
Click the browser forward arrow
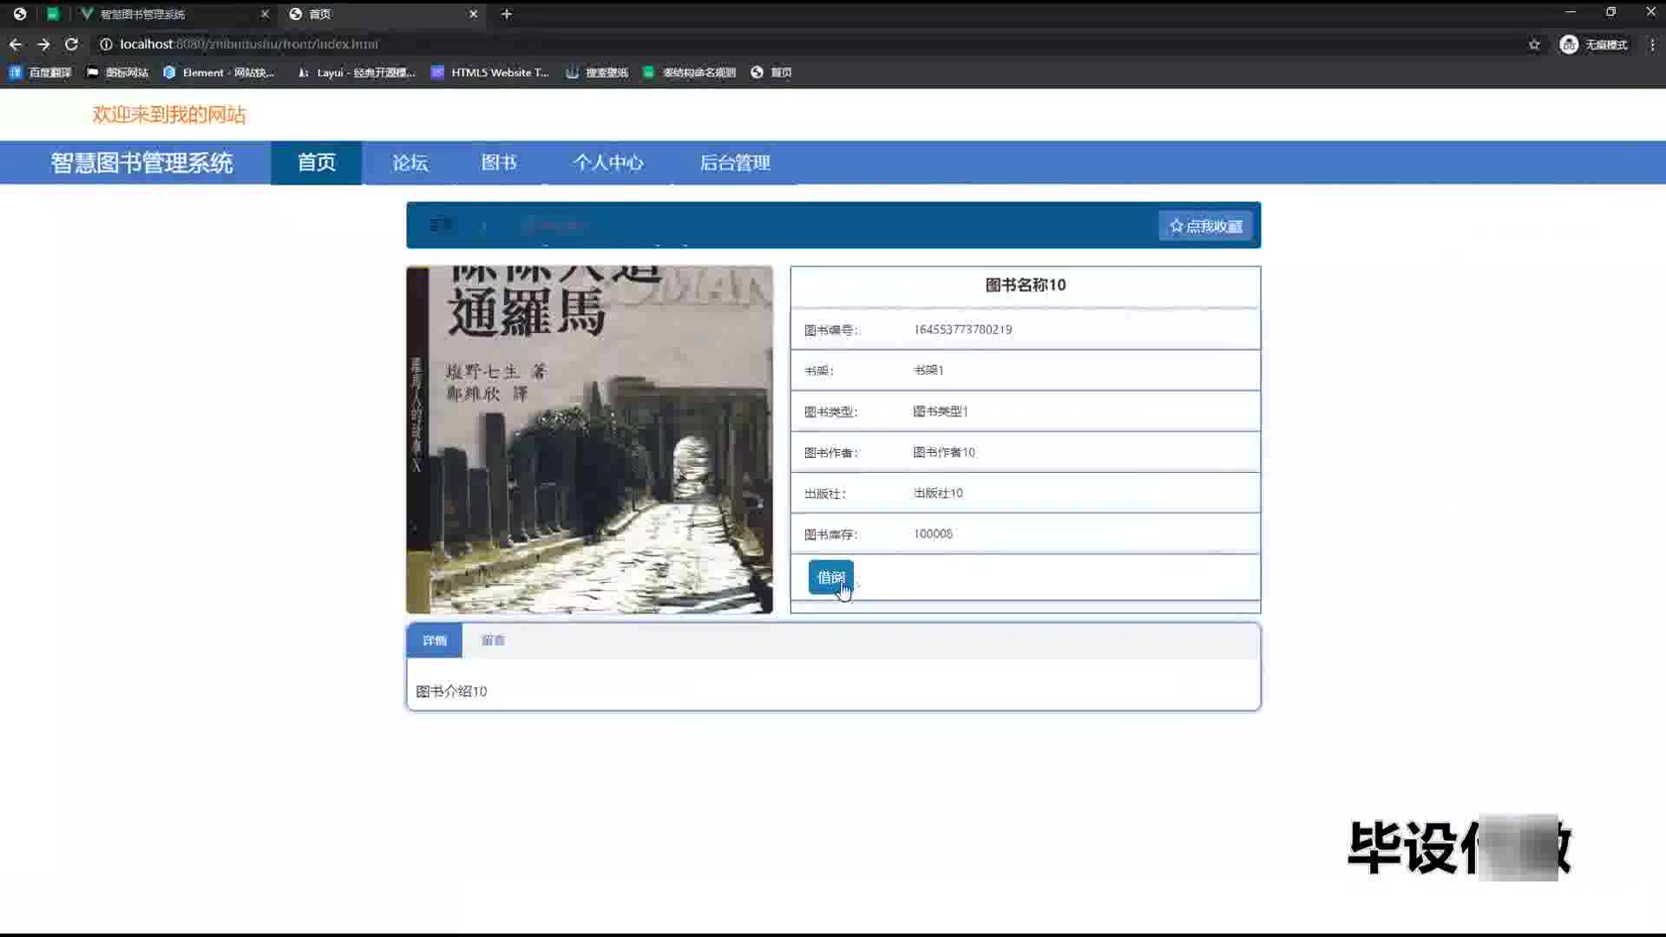click(x=43, y=44)
